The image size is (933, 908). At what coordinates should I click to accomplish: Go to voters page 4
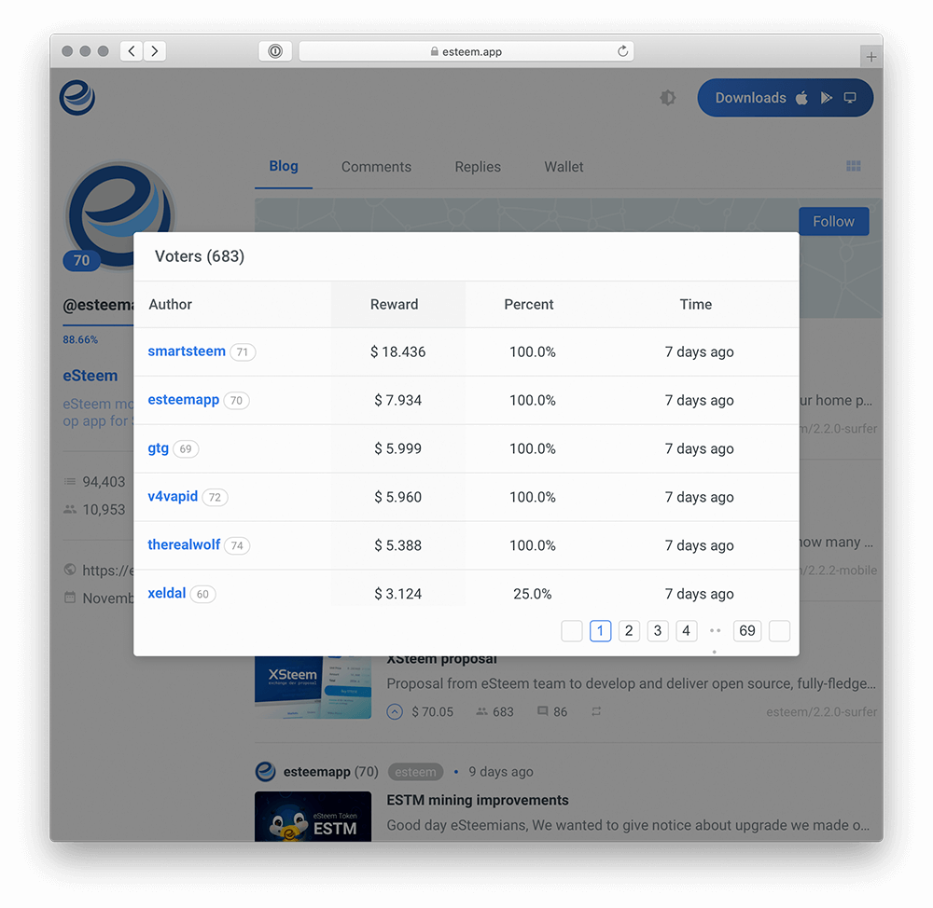click(686, 631)
